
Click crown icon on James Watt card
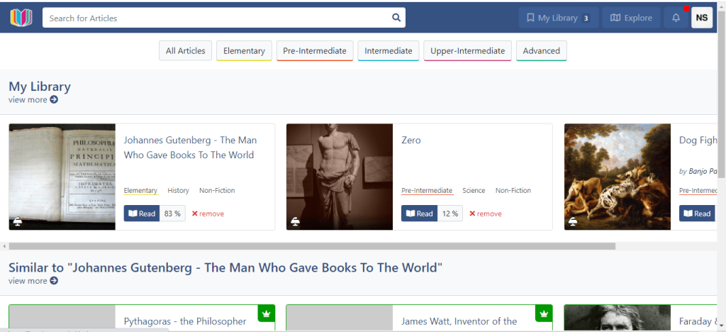[x=544, y=313]
